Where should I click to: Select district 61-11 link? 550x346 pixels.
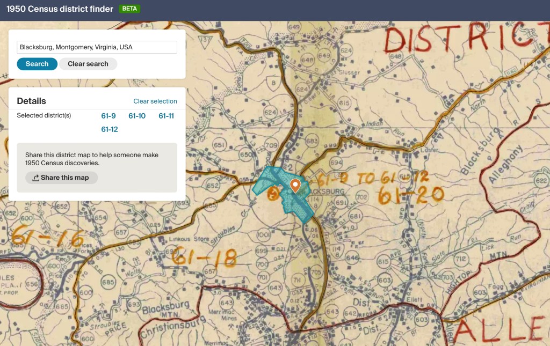pos(166,115)
